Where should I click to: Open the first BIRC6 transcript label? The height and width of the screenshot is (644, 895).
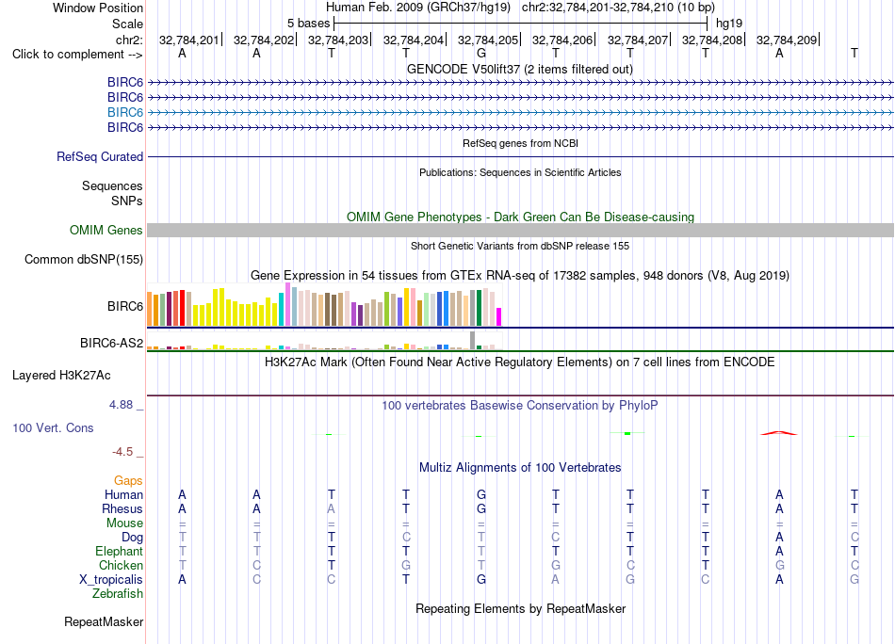(x=125, y=82)
